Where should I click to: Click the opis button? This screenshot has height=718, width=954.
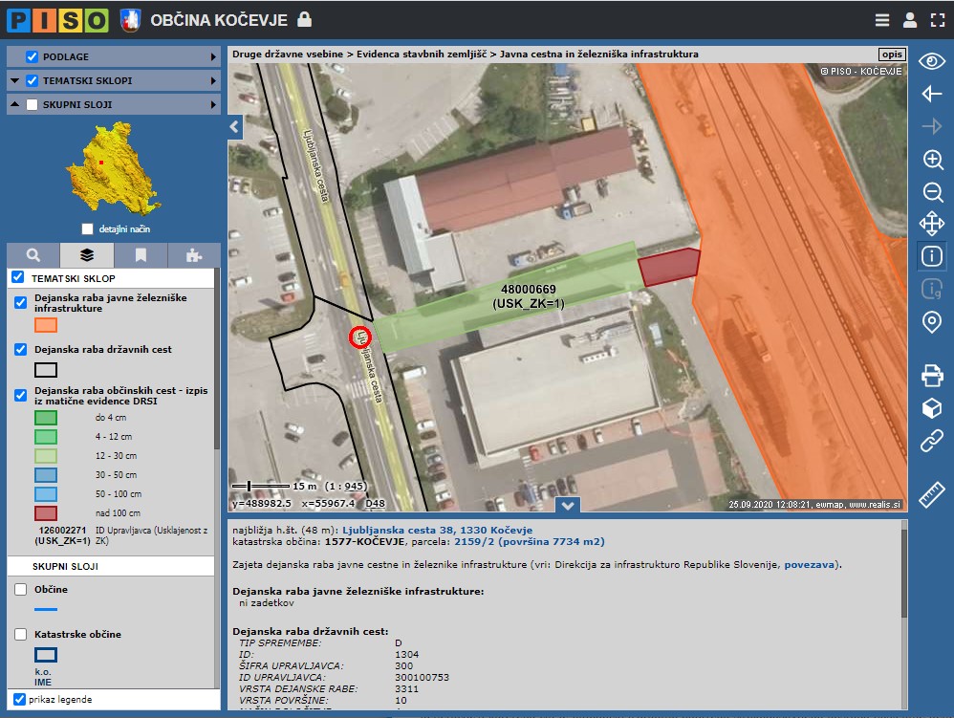(891, 54)
